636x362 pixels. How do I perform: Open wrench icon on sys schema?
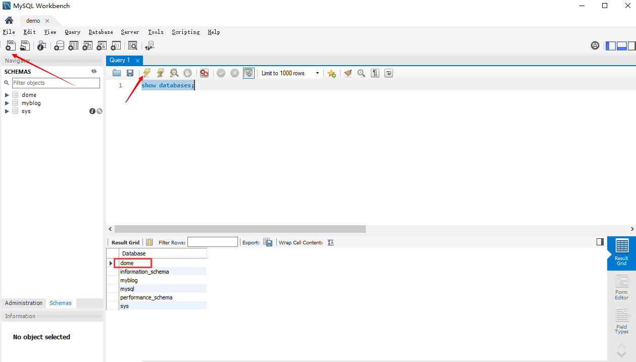point(99,111)
